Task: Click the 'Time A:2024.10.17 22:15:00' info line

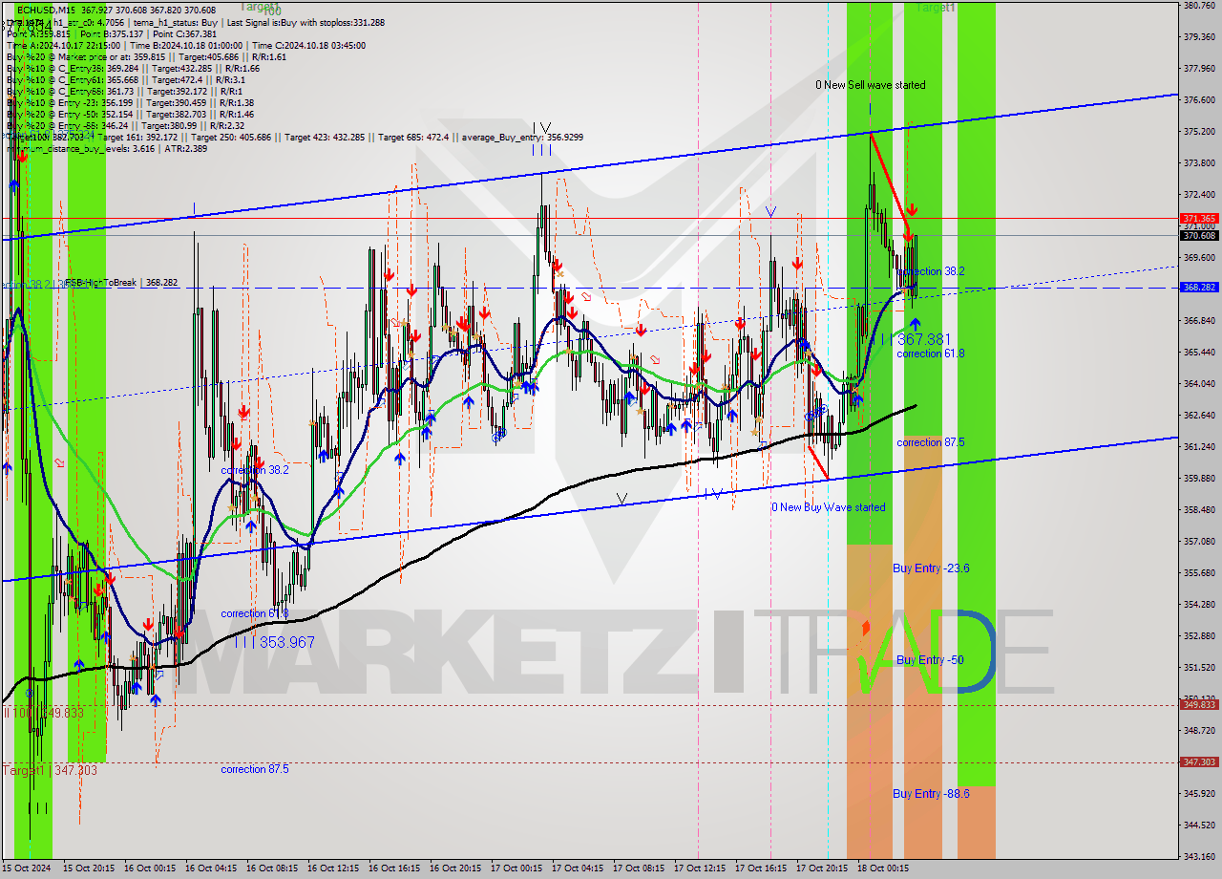Action: pyautogui.click(x=63, y=45)
